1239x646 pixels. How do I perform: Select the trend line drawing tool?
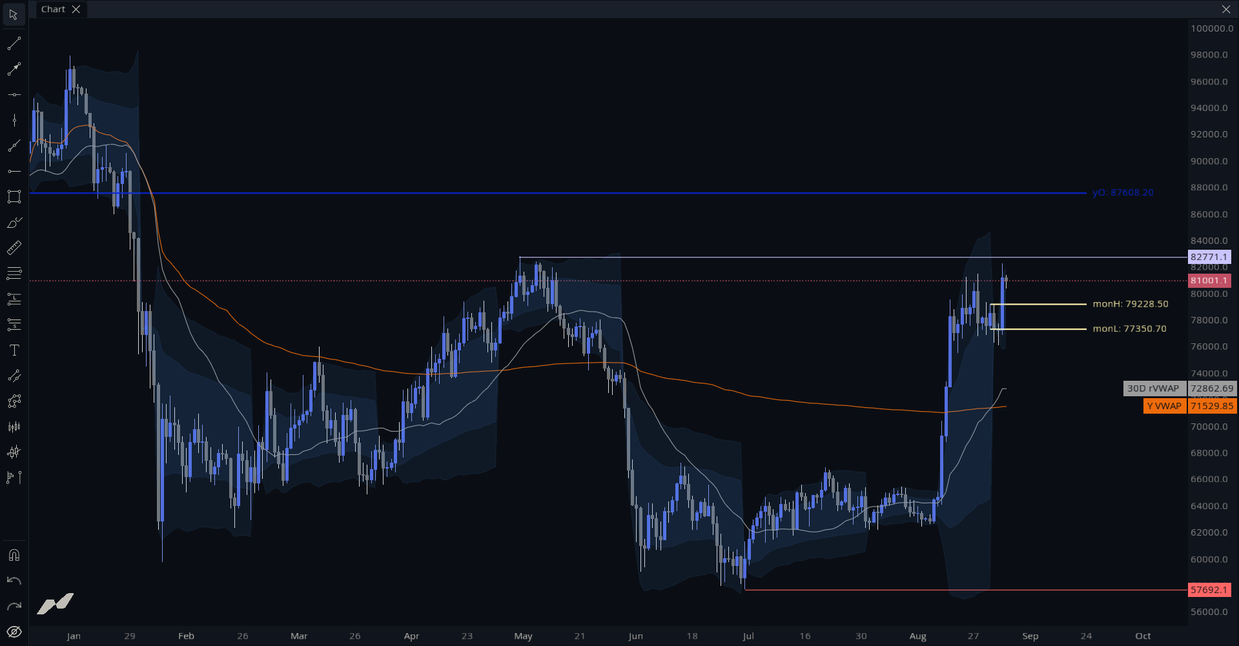(14, 44)
